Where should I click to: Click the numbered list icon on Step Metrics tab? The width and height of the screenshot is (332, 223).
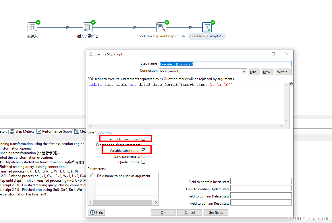pos(12,131)
